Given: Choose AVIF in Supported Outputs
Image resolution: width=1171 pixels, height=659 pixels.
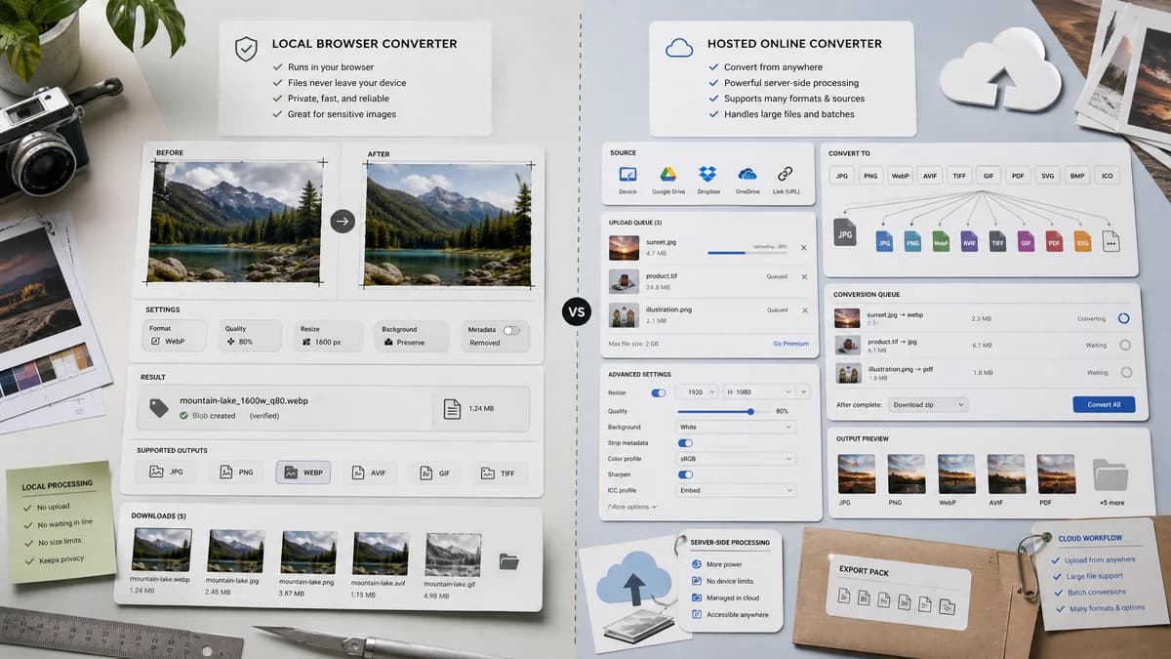Looking at the screenshot, I should click(369, 473).
